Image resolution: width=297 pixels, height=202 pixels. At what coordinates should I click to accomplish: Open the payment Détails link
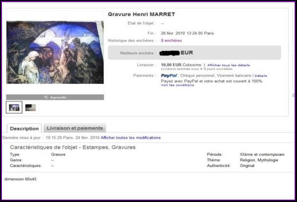pos(261,76)
